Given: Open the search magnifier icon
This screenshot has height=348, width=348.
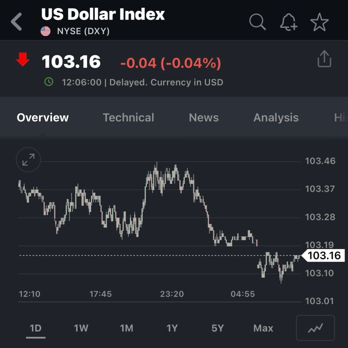Looking at the screenshot, I should 257,22.
